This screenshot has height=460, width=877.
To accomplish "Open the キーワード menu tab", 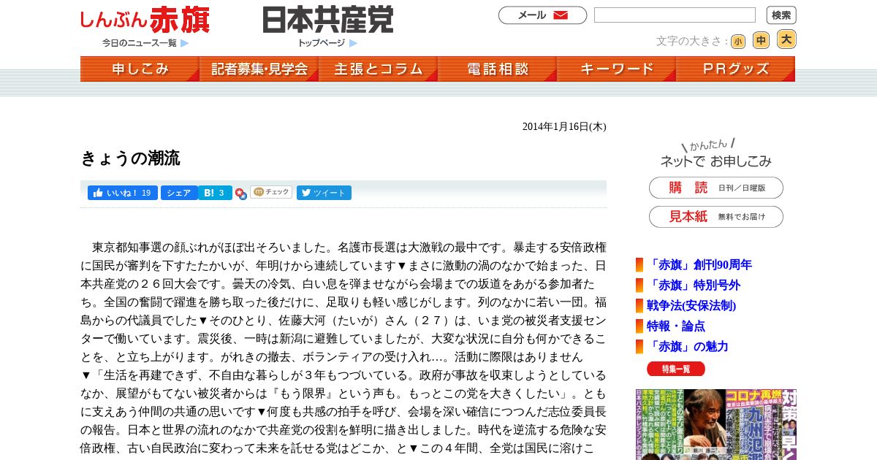I will (x=616, y=69).
